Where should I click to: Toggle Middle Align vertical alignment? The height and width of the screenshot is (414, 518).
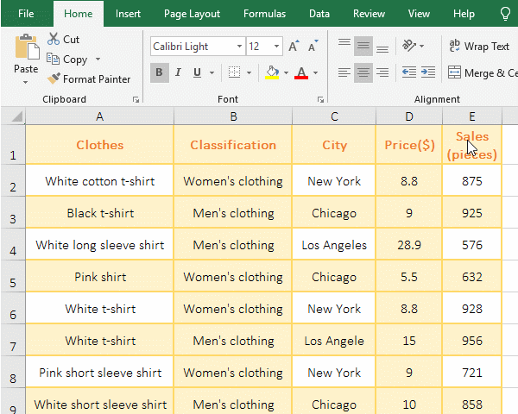click(363, 46)
